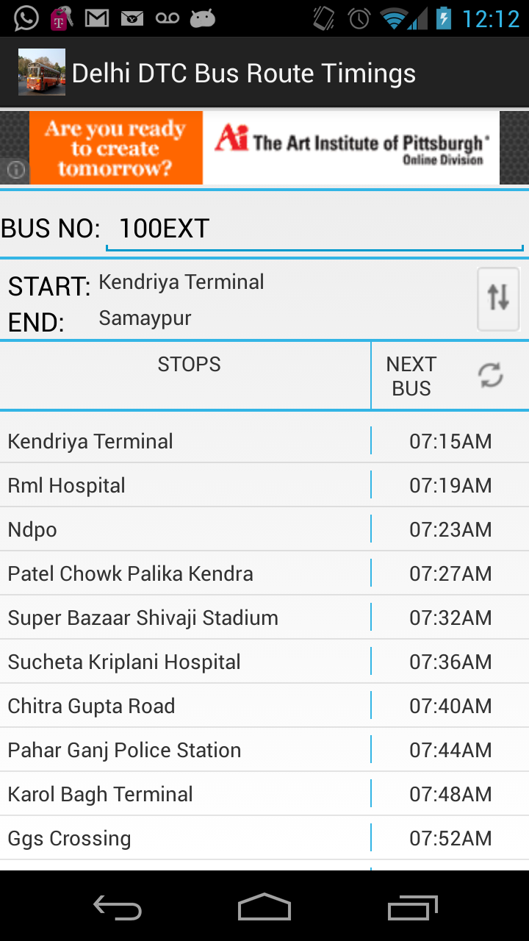Swap route direction using the arrows icon

[497, 299]
